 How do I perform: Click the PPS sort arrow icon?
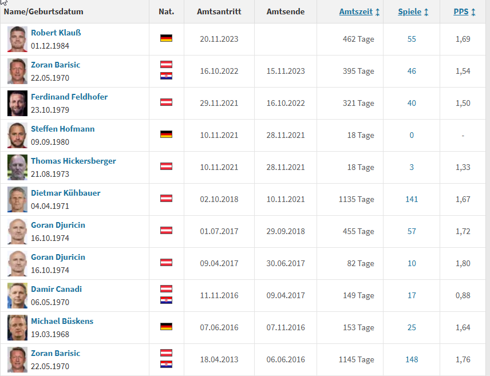click(x=473, y=12)
